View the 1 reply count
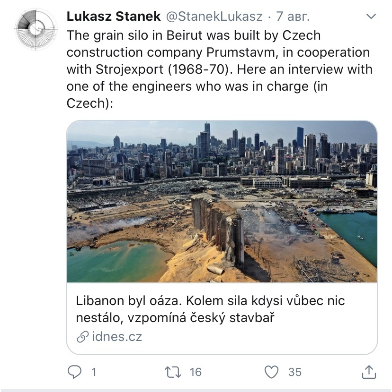 tap(94, 372)
